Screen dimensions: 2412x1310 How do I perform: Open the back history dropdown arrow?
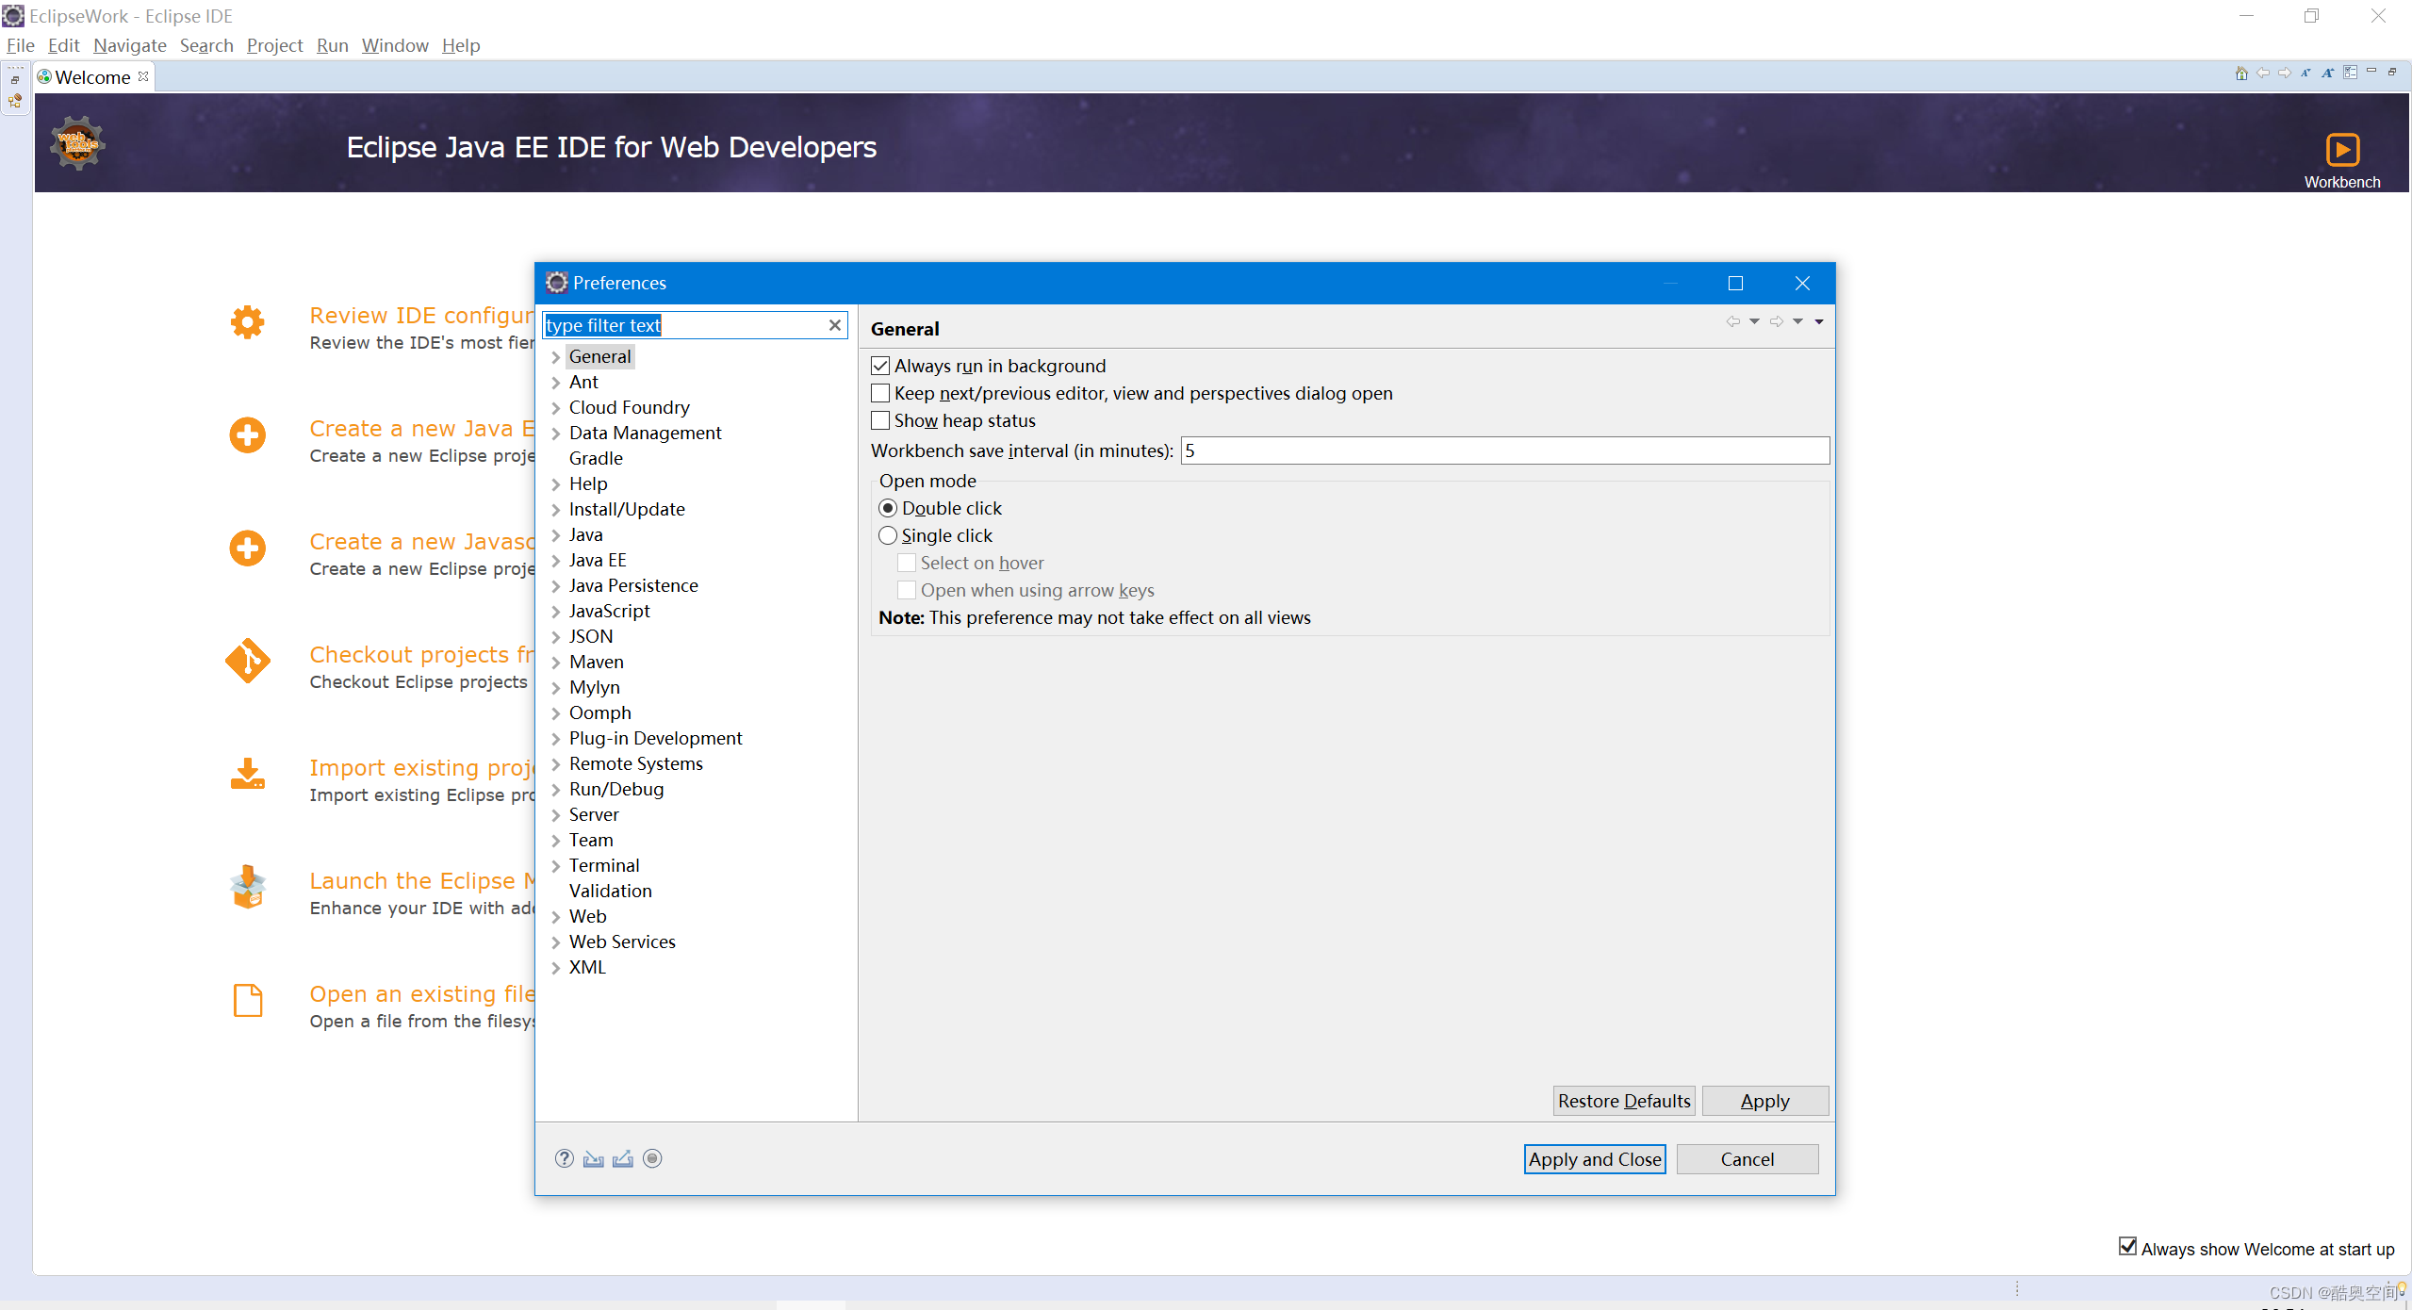(x=1754, y=321)
